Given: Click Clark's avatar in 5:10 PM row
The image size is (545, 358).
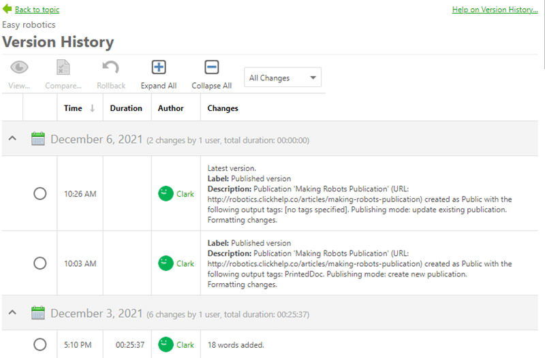Looking at the screenshot, I should pos(166,344).
